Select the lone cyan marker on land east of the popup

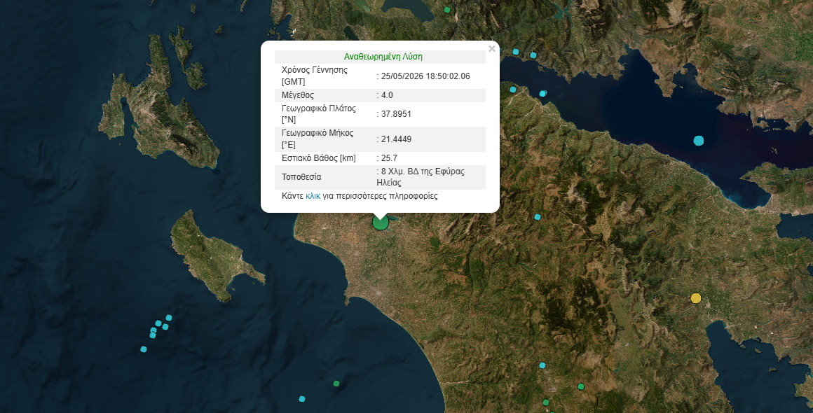click(x=537, y=217)
